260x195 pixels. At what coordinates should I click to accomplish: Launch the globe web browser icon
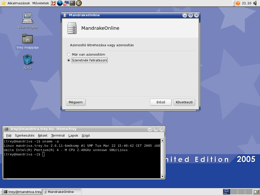[x=60, y=3]
